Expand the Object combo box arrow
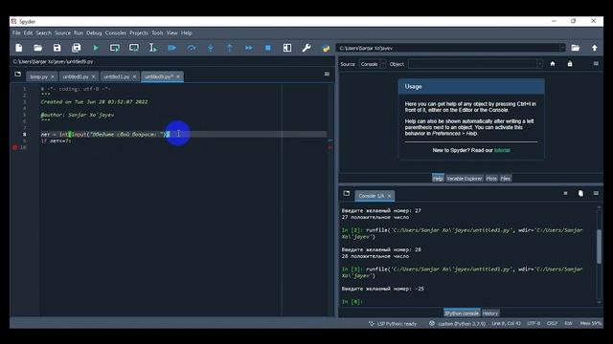The image size is (613, 344). [539, 64]
